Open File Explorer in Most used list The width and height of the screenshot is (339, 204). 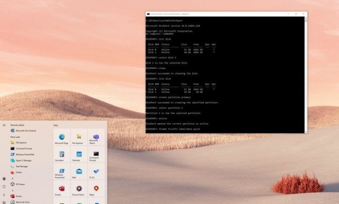(19, 143)
